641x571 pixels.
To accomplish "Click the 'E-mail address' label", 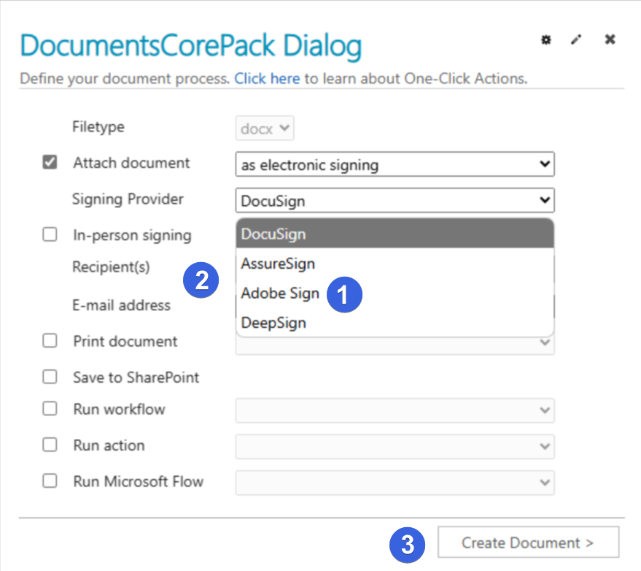I will tap(121, 305).
